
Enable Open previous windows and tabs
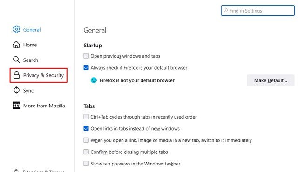(86, 56)
